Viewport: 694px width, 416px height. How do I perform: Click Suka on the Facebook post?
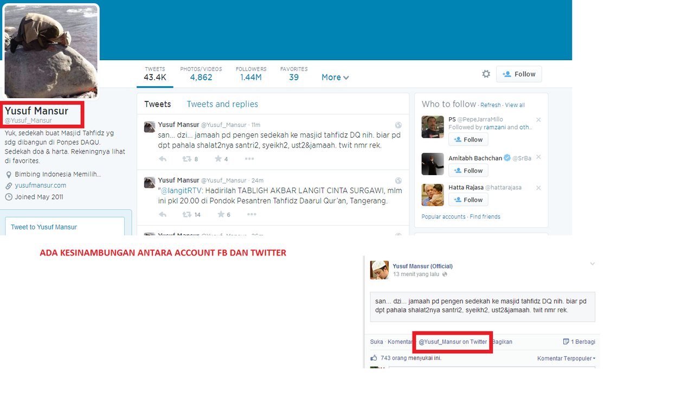pos(376,342)
